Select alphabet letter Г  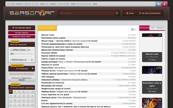pos(28,92)
